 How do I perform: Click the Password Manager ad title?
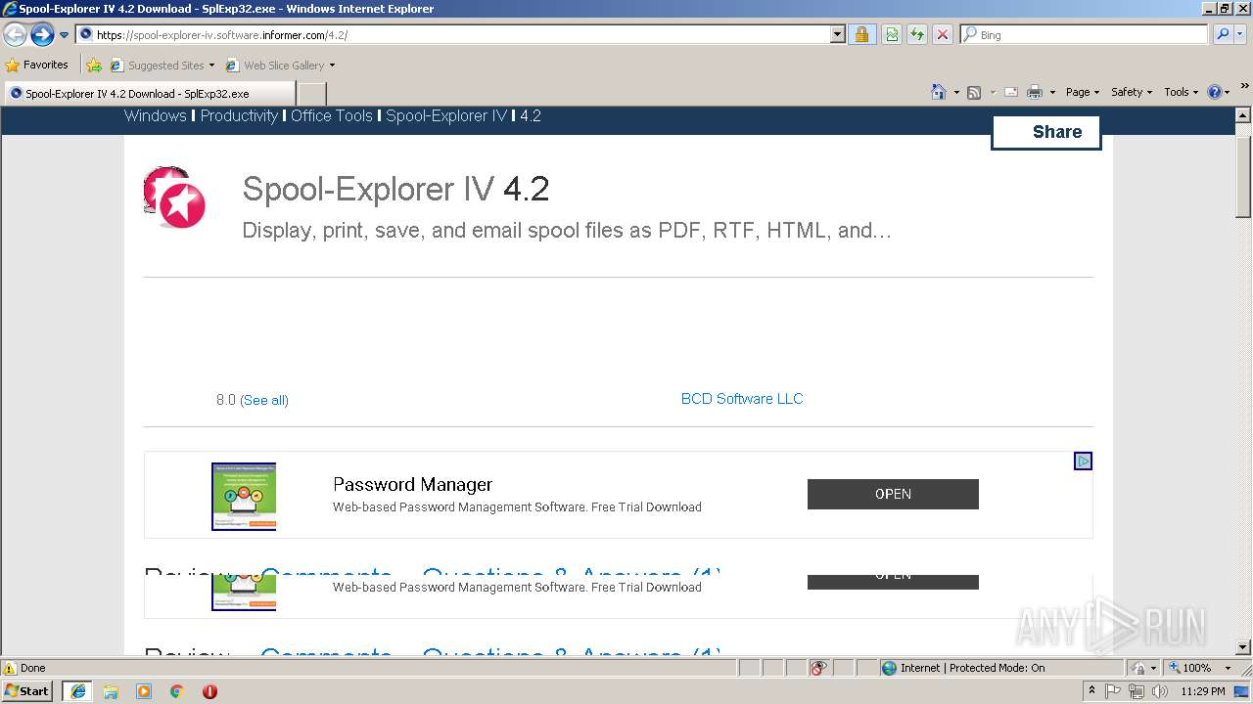point(412,484)
